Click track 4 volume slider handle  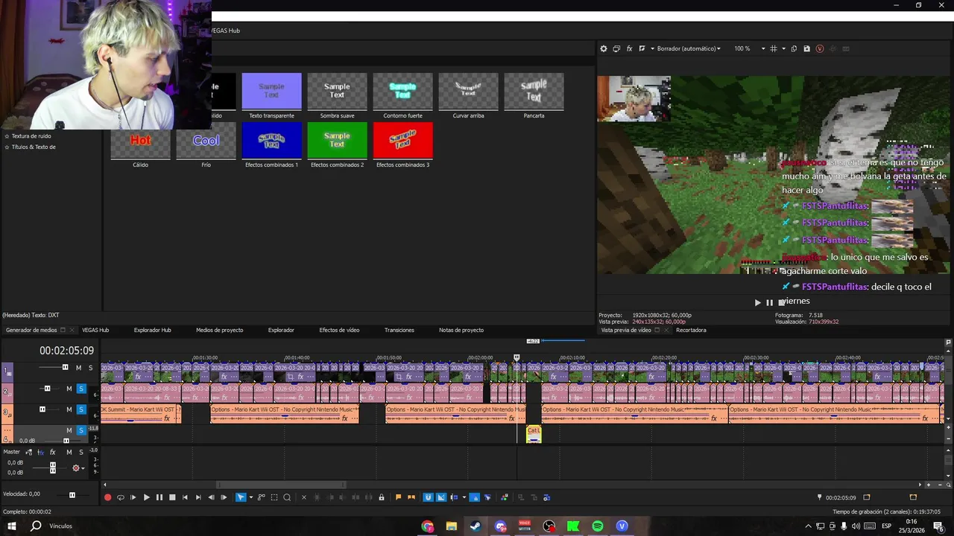[66, 441]
